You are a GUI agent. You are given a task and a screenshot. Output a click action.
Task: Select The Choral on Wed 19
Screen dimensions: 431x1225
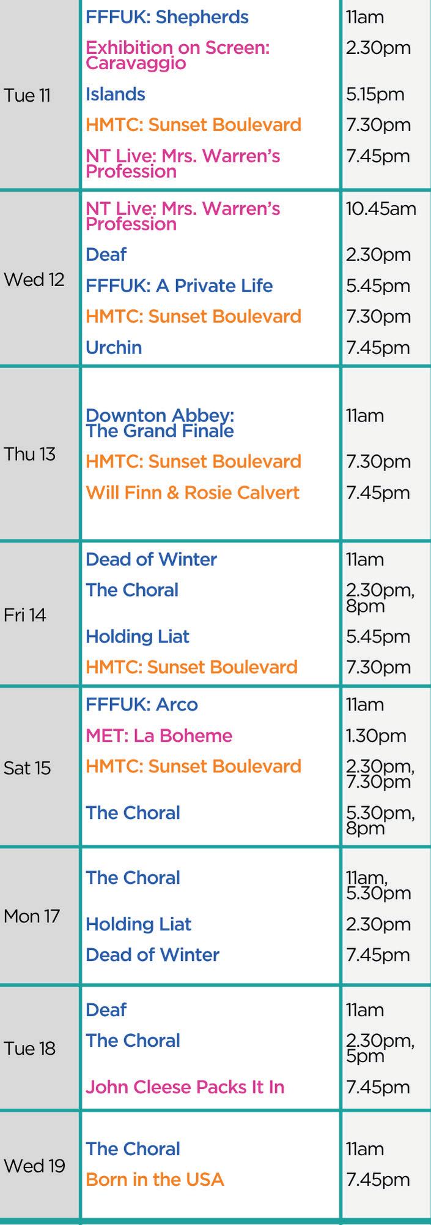point(133,1148)
